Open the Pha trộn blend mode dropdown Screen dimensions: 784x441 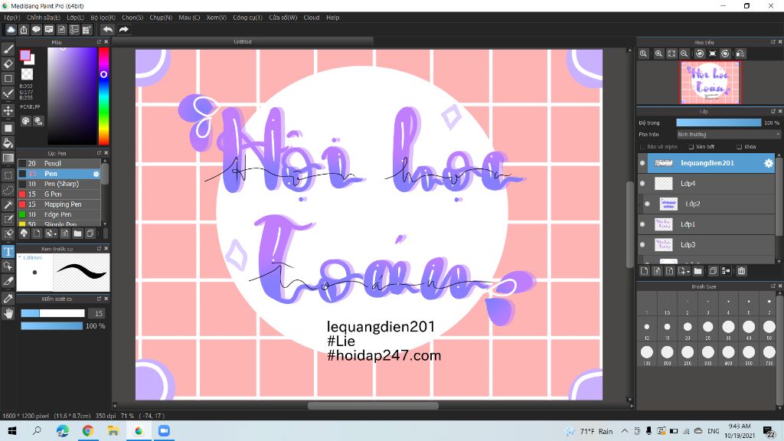point(728,135)
